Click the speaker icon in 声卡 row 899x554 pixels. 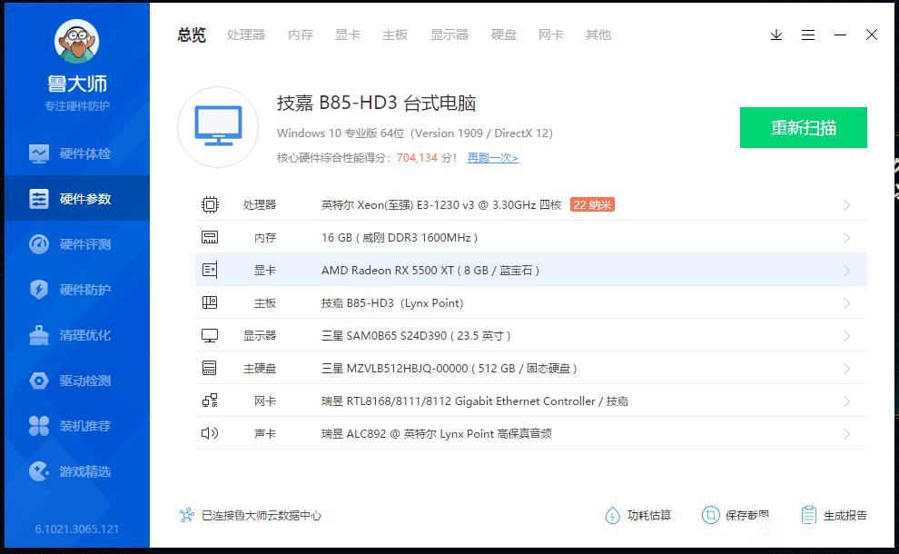tap(210, 433)
